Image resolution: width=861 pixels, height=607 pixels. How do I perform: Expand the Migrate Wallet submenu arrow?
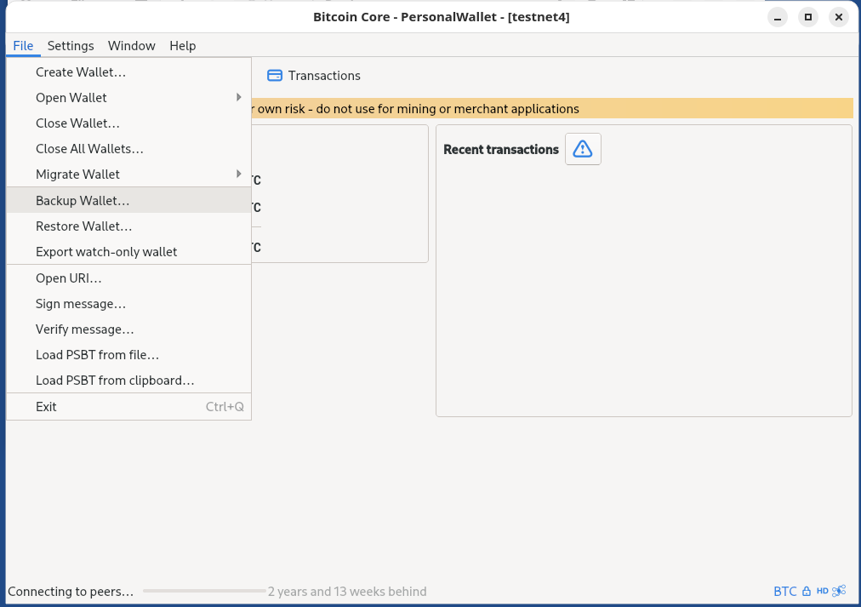point(239,175)
